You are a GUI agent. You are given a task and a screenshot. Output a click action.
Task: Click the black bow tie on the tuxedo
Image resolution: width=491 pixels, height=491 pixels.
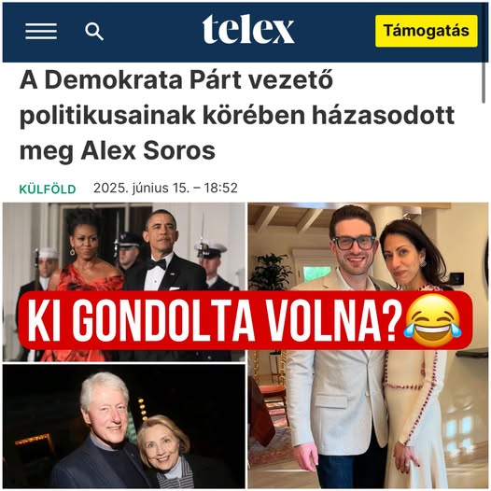click(x=157, y=265)
